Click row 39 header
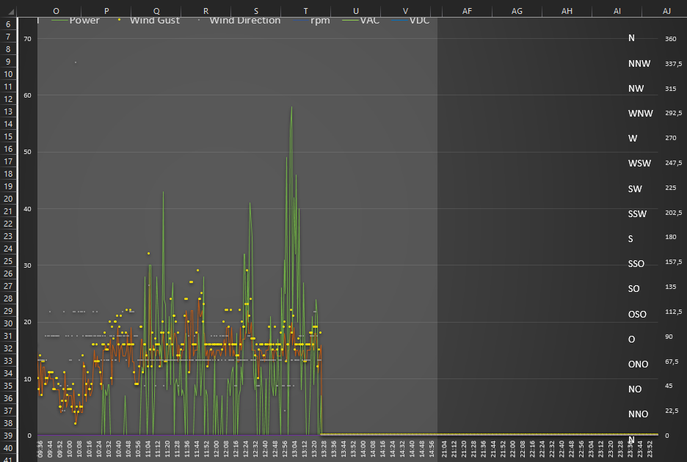The height and width of the screenshot is (462, 687). [8, 436]
